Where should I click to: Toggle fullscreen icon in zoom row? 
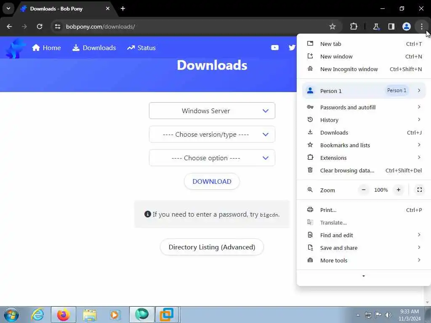pyautogui.click(x=420, y=190)
